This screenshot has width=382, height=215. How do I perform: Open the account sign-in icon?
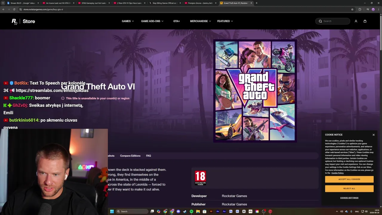tap(356, 21)
